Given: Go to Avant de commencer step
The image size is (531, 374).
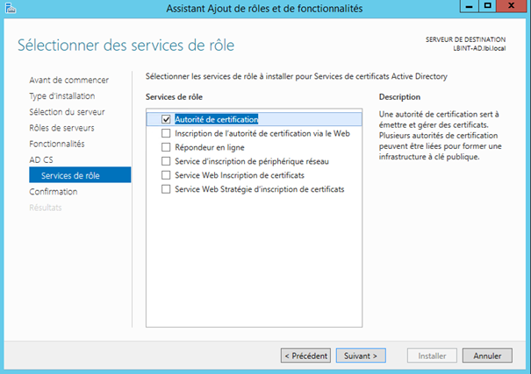Looking at the screenshot, I should point(68,81).
